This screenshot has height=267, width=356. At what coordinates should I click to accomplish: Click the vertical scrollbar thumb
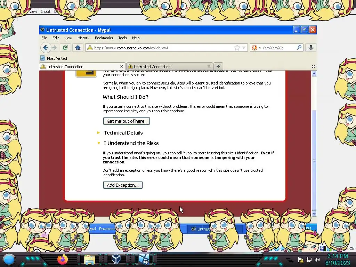coord(314,160)
